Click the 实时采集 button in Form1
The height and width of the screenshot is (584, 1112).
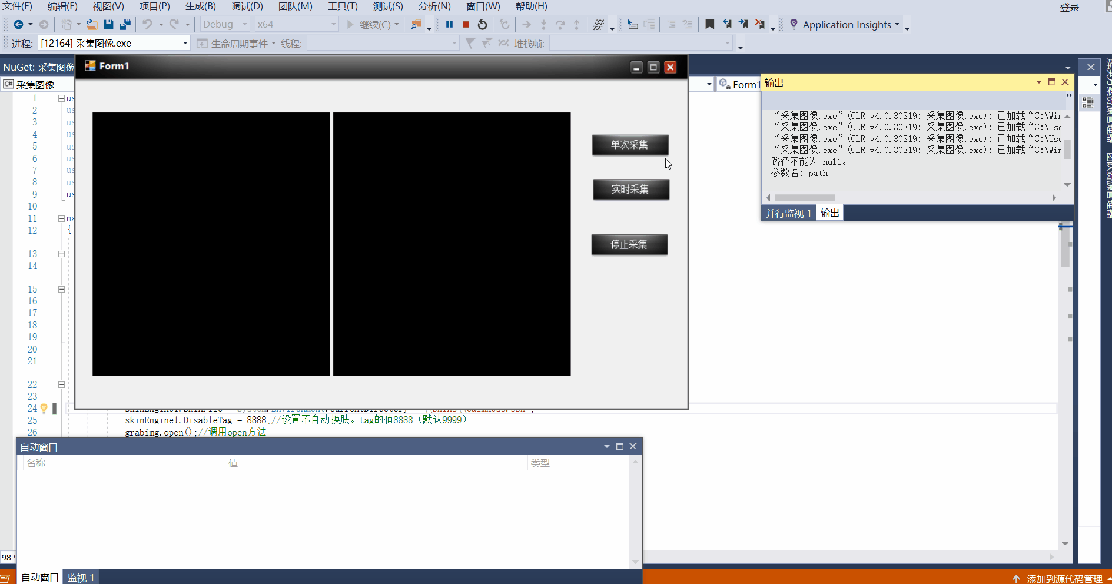coord(630,190)
